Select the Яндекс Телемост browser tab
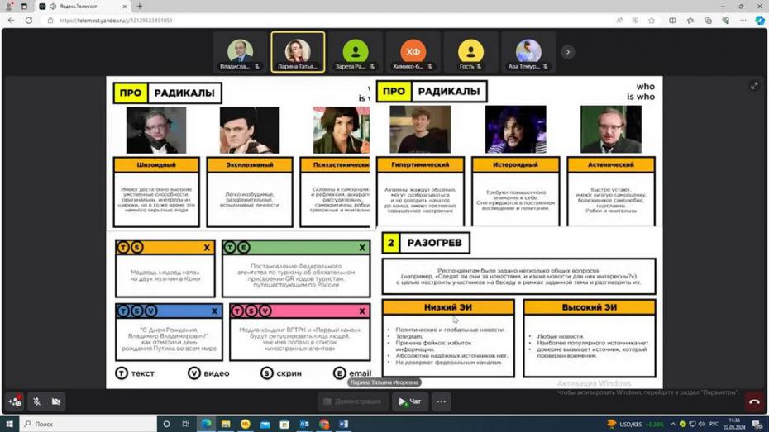The height and width of the screenshot is (432, 769). 83,7
